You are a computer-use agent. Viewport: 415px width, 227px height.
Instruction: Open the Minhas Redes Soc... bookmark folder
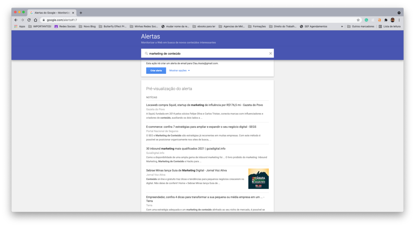coord(144,26)
